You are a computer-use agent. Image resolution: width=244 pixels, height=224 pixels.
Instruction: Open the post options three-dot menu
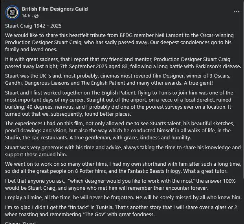(x=237, y=11)
